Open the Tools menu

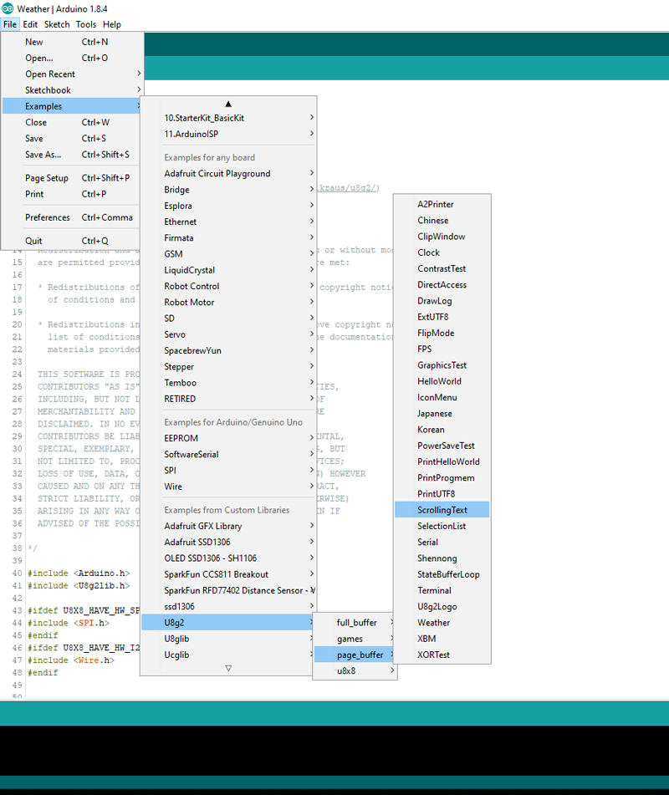pyautogui.click(x=86, y=24)
